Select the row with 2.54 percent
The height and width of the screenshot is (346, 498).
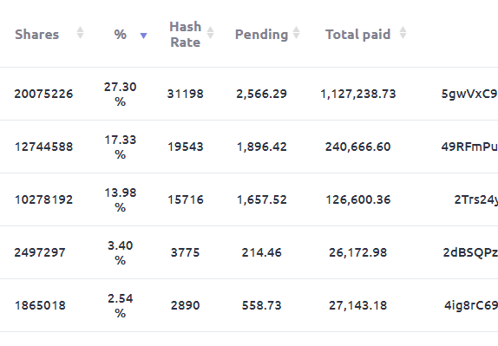pyautogui.click(x=249, y=306)
